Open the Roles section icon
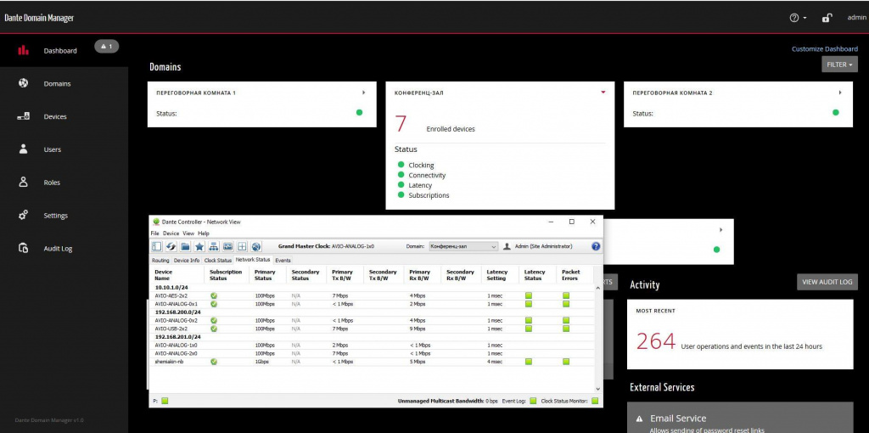The image size is (869, 433). tap(24, 183)
